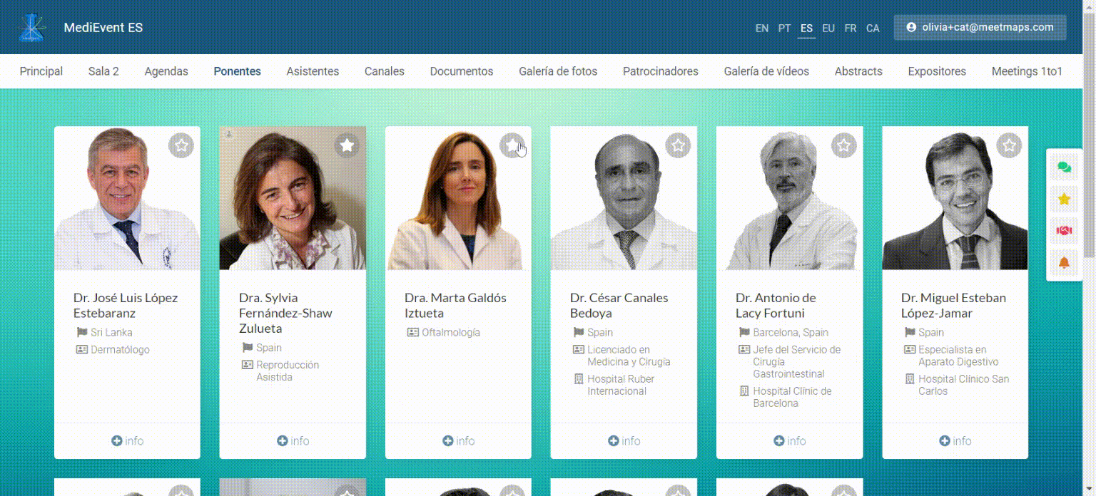Open Dr. César Canales Bedoya photo

pyautogui.click(x=624, y=199)
